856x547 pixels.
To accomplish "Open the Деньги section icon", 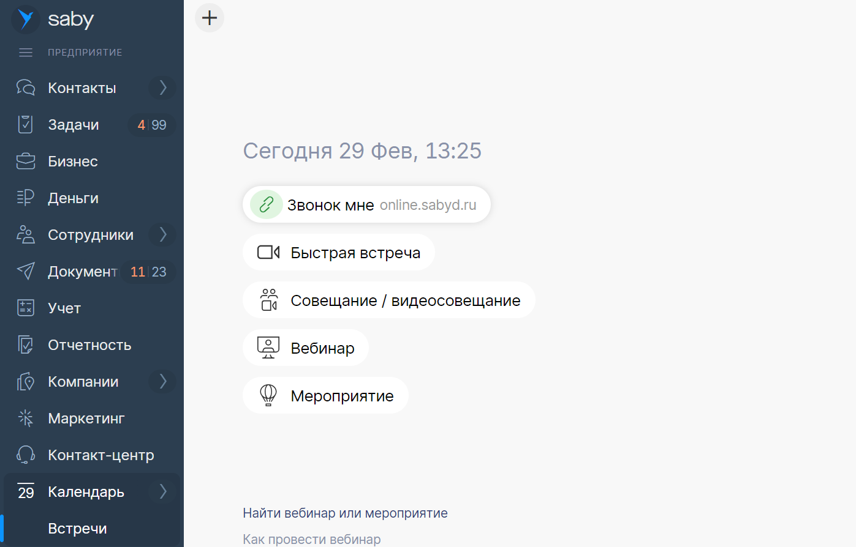I will pyautogui.click(x=25, y=198).
